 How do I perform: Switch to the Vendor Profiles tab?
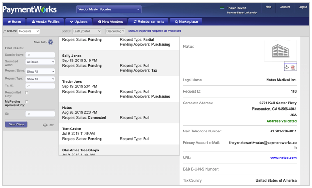click(x=45, y=21)
